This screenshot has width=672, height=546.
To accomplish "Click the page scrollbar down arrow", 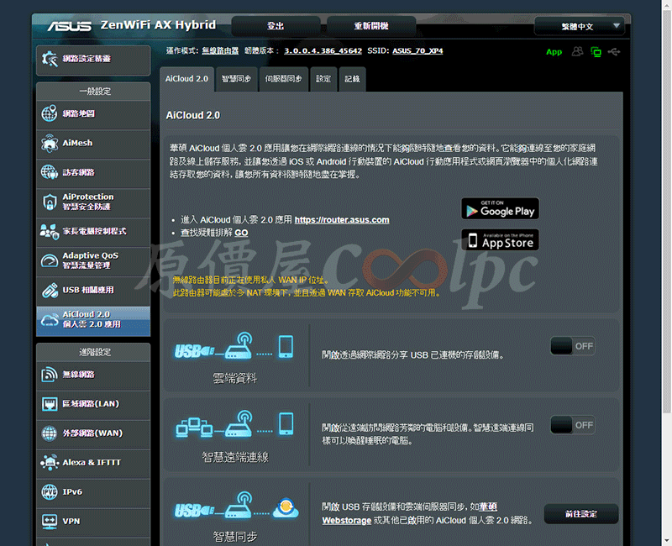I will (x=667, y=541).
